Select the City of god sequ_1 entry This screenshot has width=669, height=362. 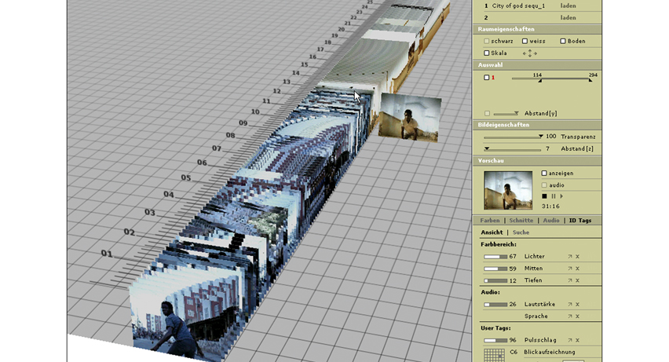pos(518,6)
